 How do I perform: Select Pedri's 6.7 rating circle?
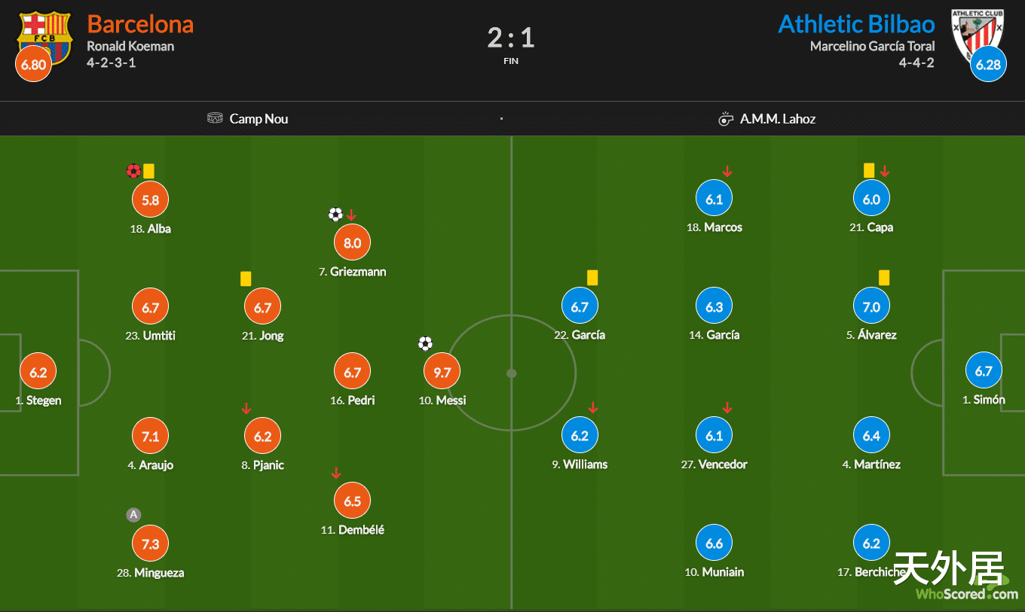click(x=352, y=372)
